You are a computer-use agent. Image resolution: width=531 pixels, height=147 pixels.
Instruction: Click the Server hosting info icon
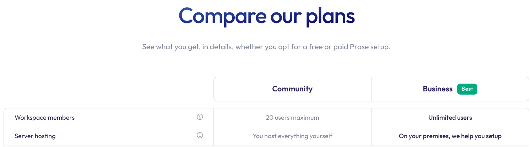click(x=200, y=135)
